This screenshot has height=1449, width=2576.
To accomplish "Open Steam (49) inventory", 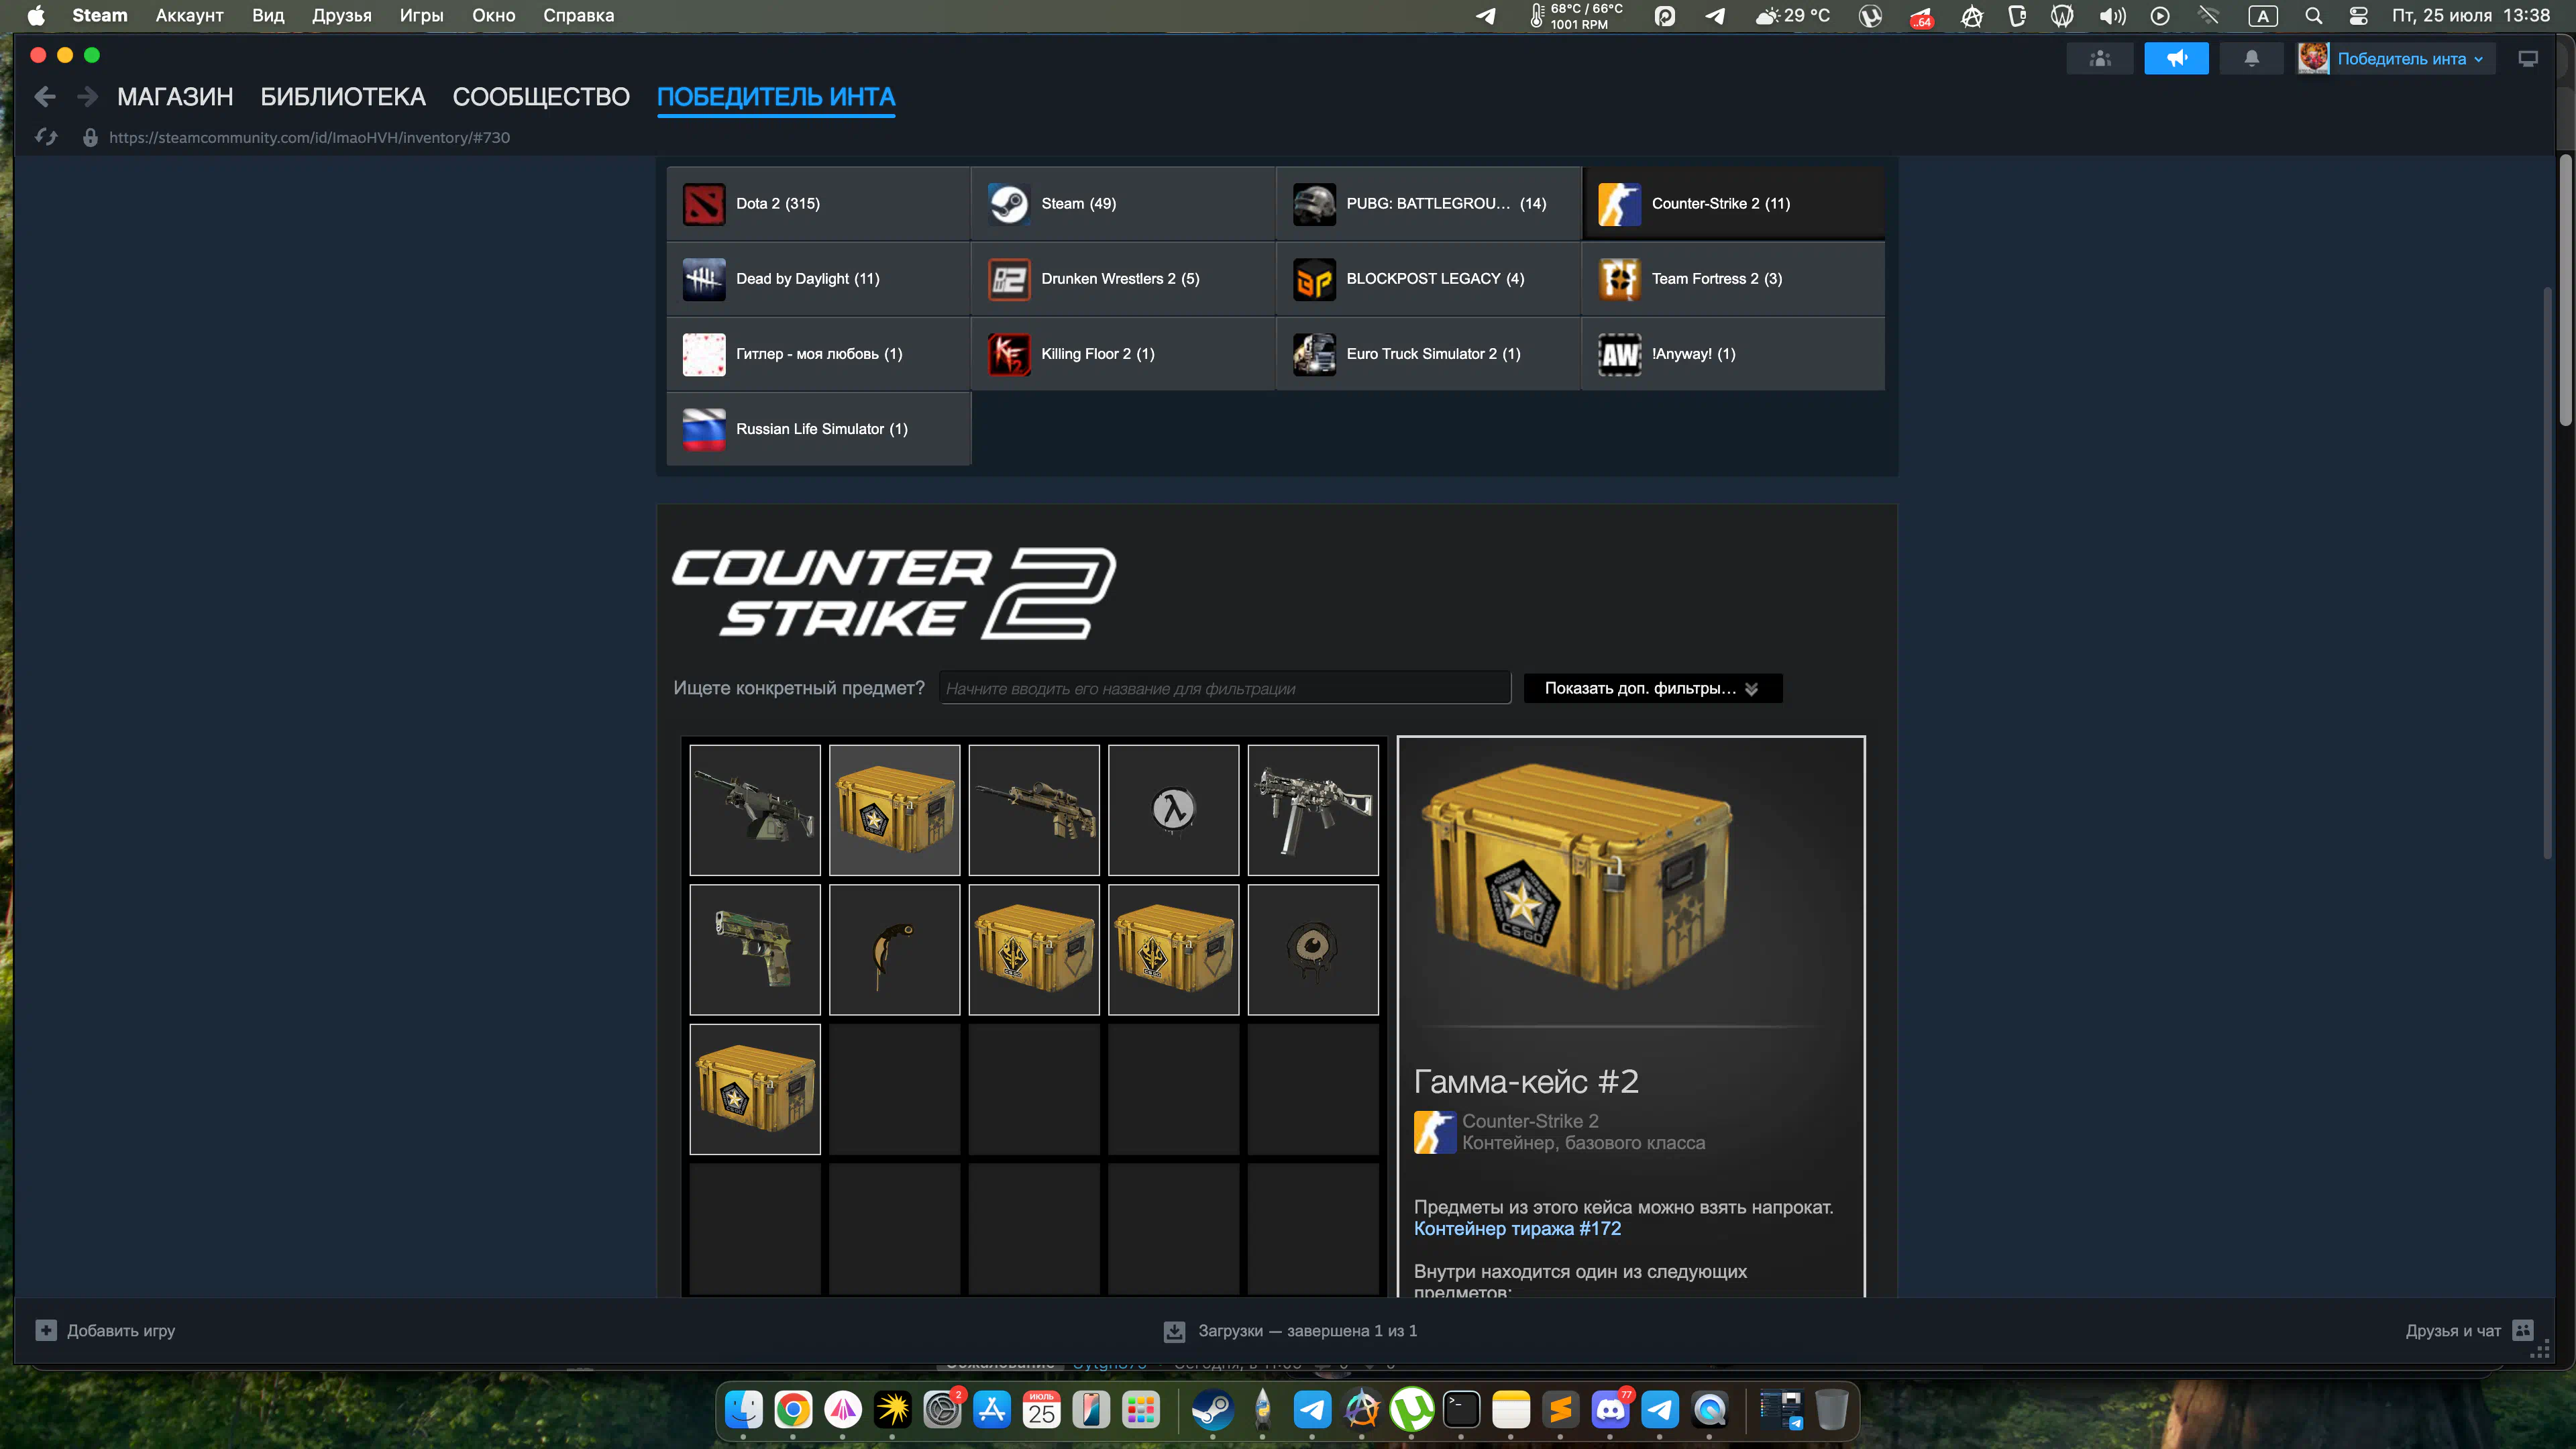I will [x=1123, y=204].
